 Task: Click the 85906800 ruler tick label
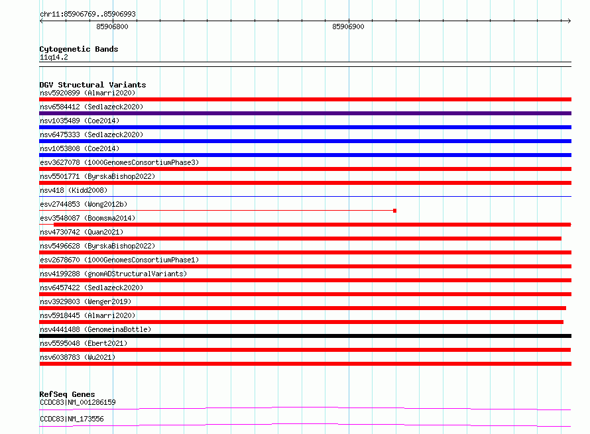coord(112,27)
